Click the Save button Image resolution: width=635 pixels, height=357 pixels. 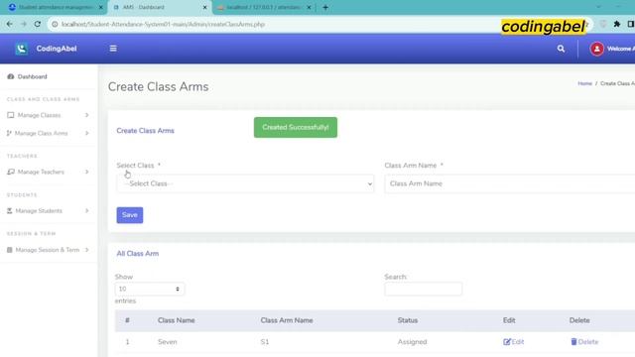point(130,215)
